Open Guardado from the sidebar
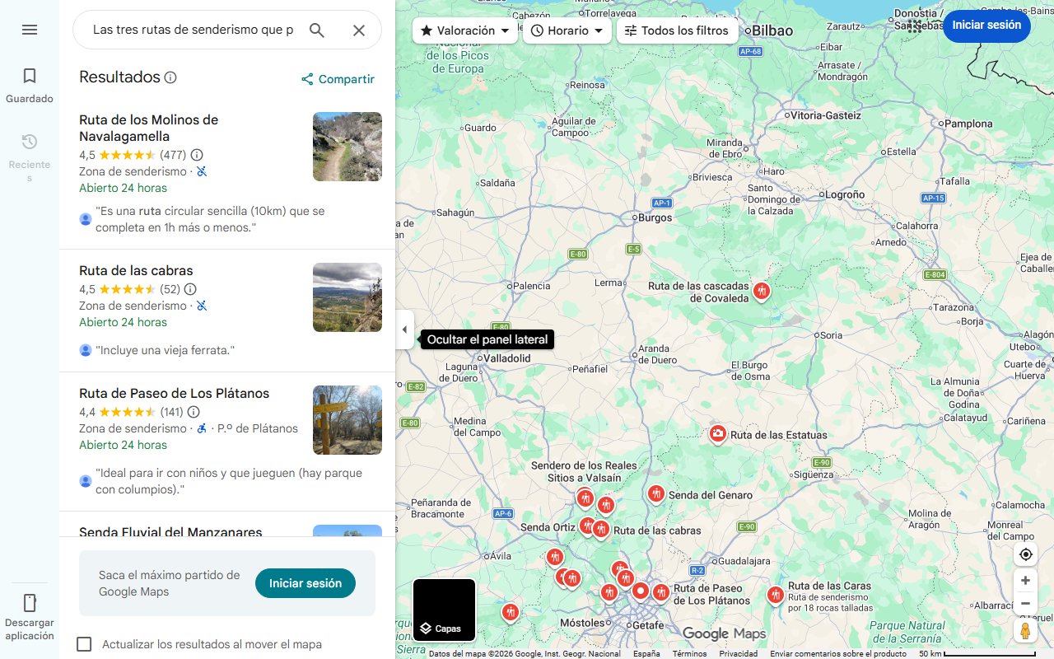Screen dimensions: 1054x659 pos(30,82)
